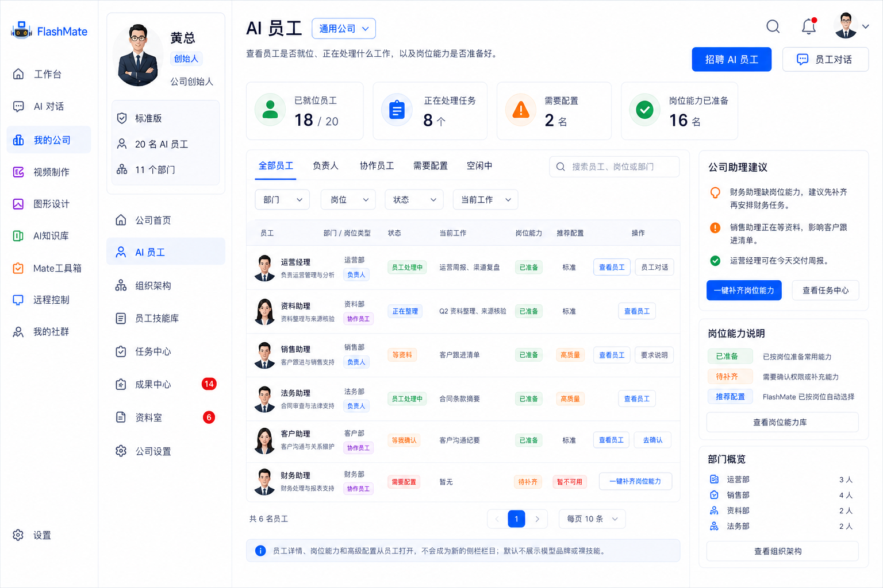Screen dimensions: 883x588
Task: Click the FlashMate robot logo
Action: click(21, 30)
